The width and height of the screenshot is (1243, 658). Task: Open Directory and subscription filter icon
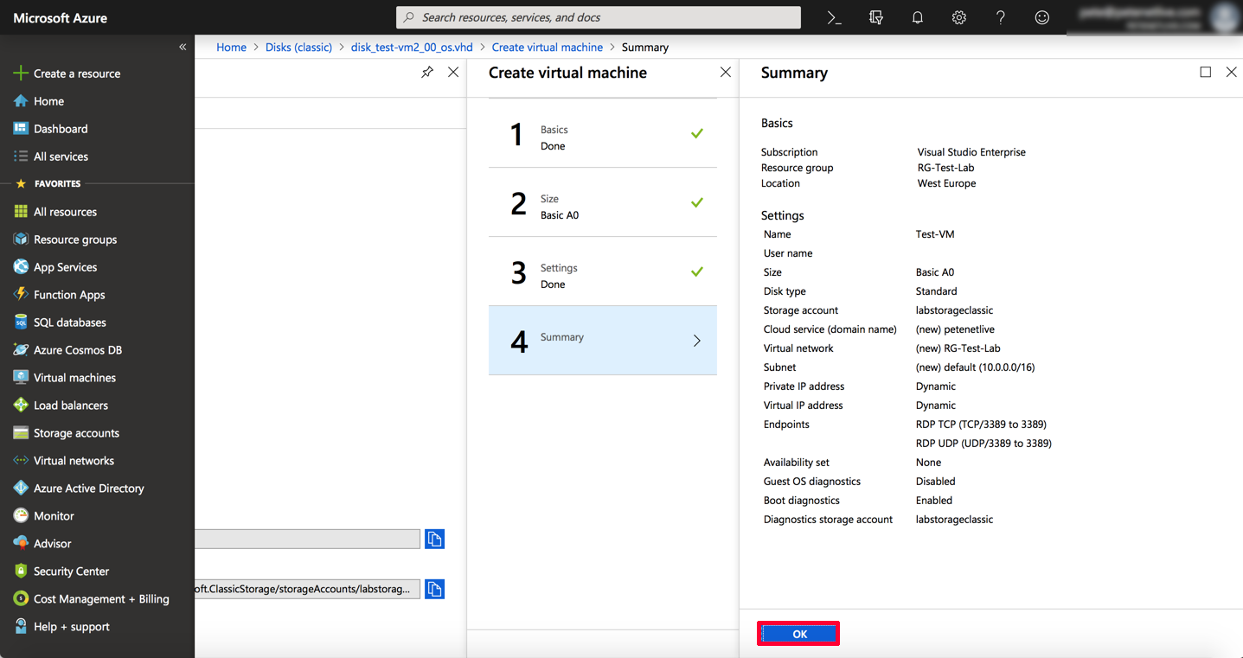[875, 17]
